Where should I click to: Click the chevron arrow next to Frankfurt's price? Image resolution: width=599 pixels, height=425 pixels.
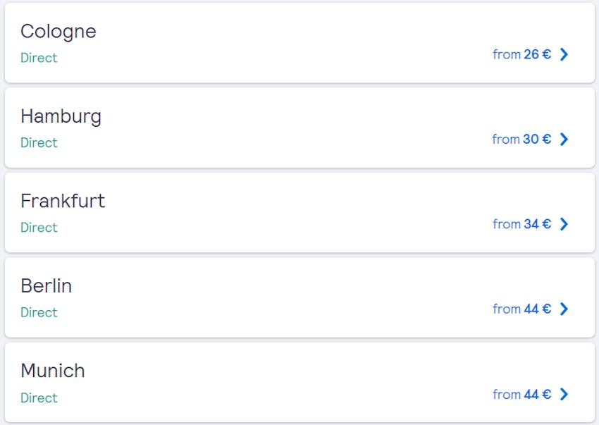coord(563,224)
